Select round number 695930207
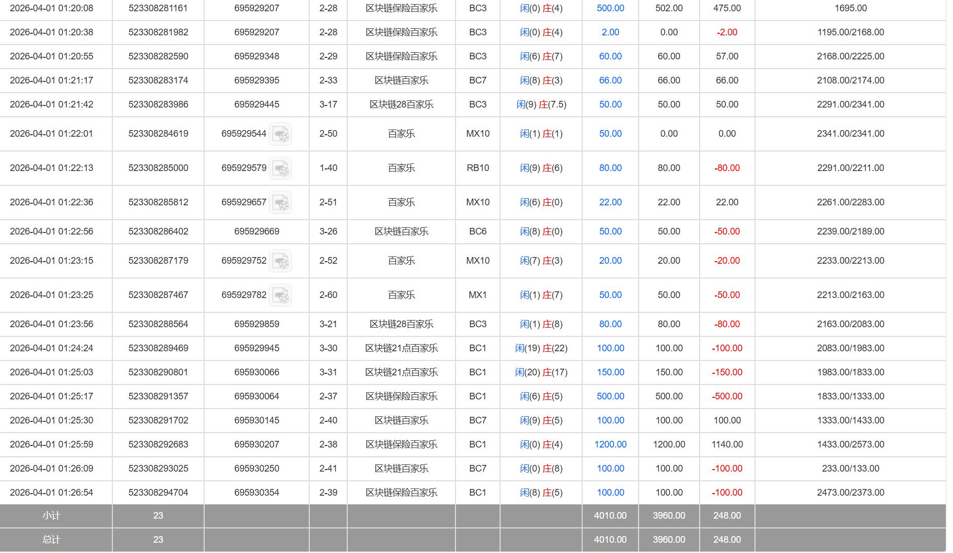Image resolution: width=953 pixels, height=553 pixels. tap(256, 444)
